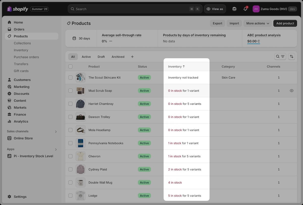303x205 pixels.
Task: Add a new view with plus
Action: point(132,57)
